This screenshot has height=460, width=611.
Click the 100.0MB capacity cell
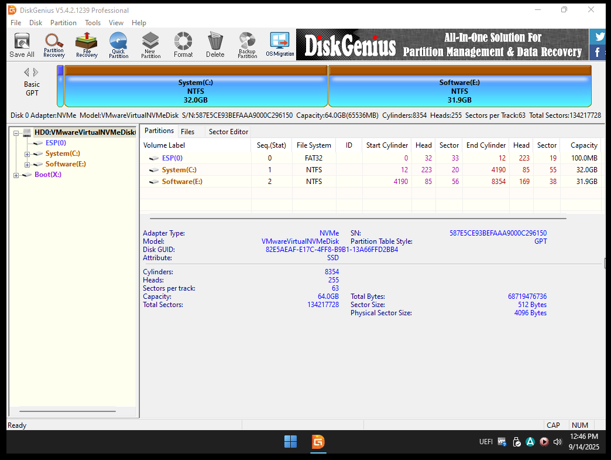pos(584,158)
